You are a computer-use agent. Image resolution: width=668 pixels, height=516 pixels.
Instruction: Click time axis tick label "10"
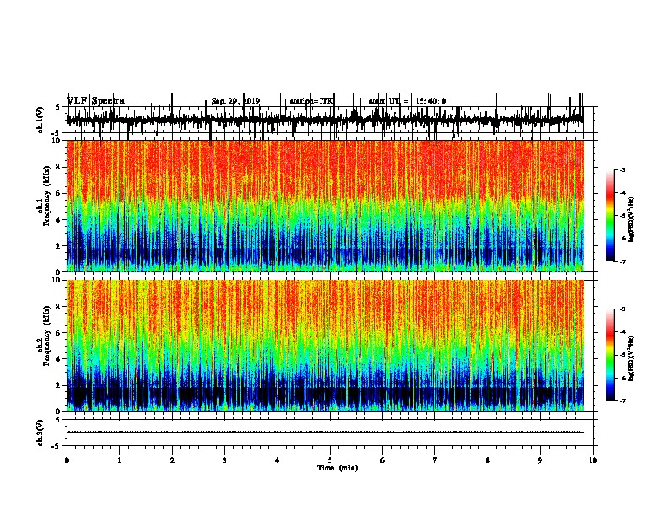tap(593, 460)
